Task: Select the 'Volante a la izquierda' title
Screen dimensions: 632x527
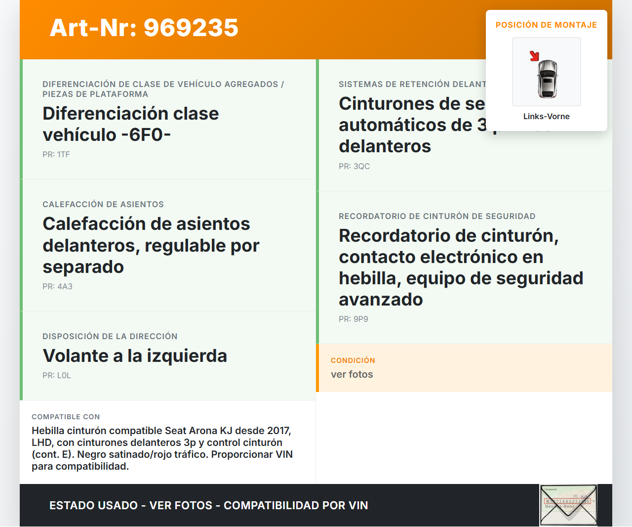Action: [135, 355]
